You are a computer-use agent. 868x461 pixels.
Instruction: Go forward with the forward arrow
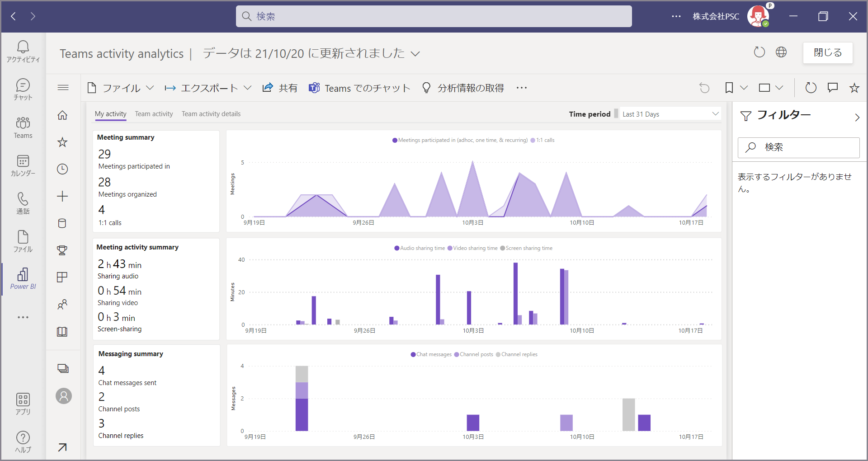pyautogui.click(x=33, y=16)
